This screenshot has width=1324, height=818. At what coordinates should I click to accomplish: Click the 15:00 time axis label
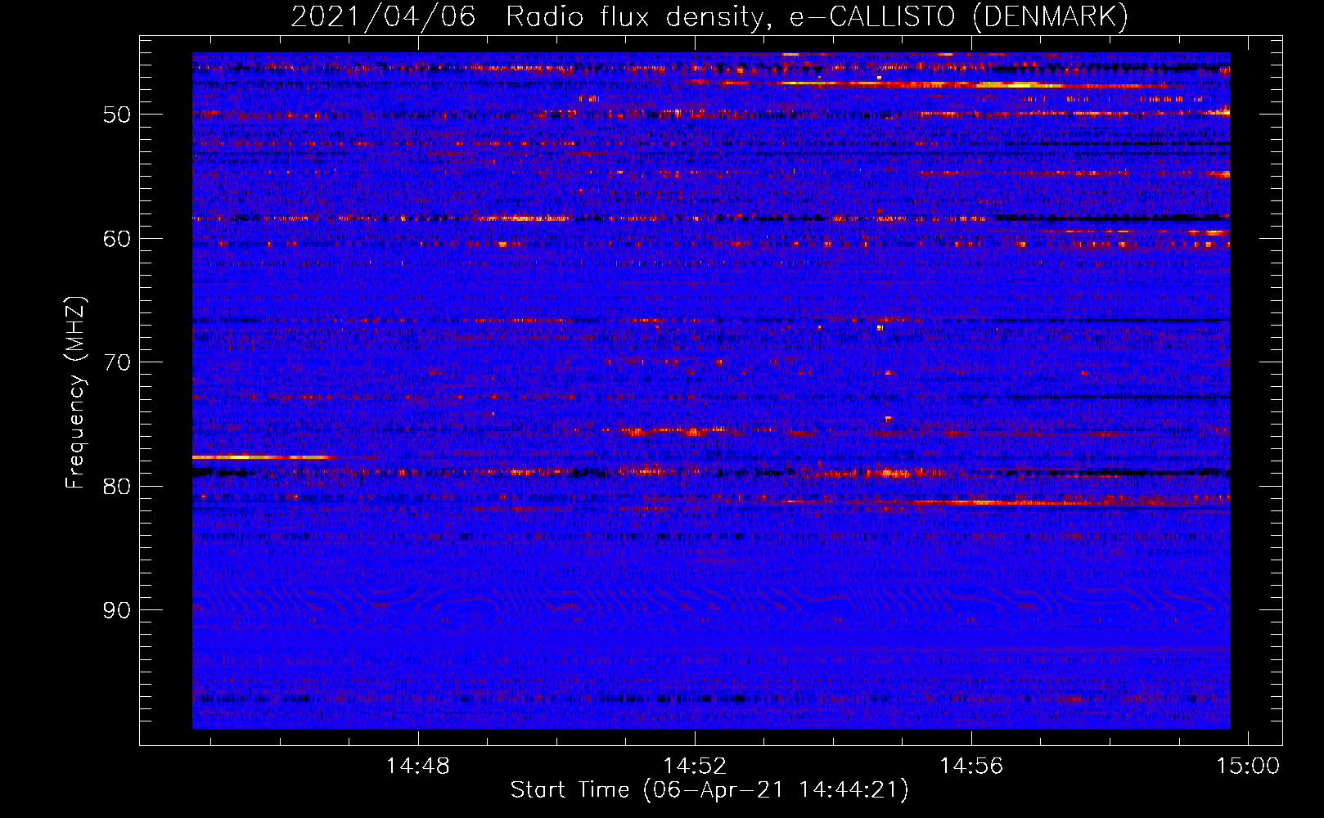pos(1248,766)
